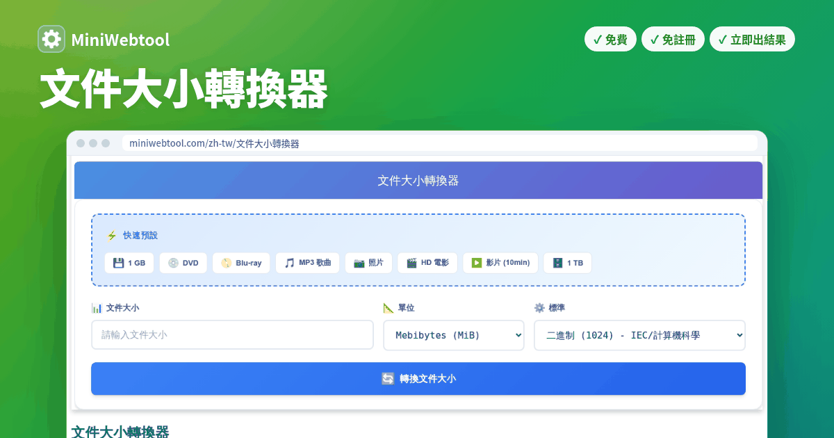Click the 文件大小轉換器 heading below the form
The image size is (834, 438).
120,432
